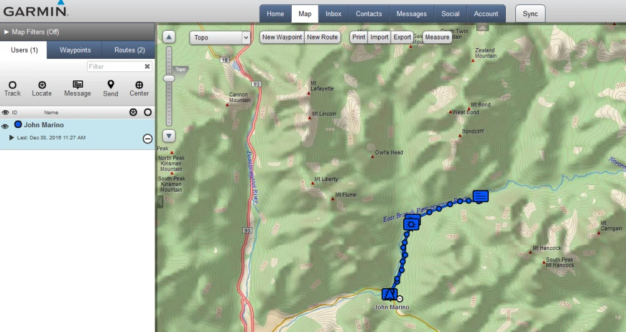This screenshot has height=332, width=626.
Task: Click the New Waypoint button
Action: tap(282, 38)
